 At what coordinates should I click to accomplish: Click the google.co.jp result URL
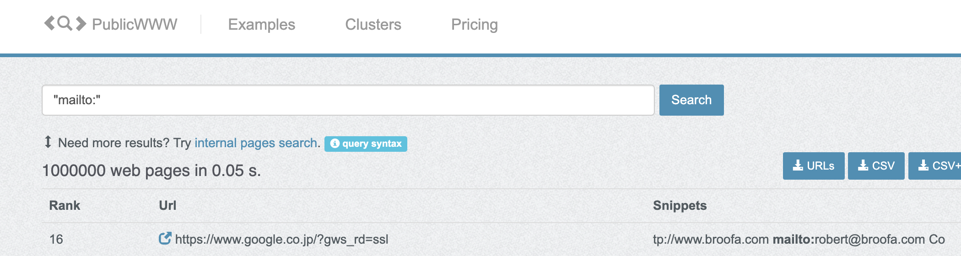tap(281, 239)
